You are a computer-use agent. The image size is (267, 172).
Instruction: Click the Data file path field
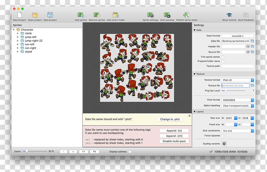point(236,41)
